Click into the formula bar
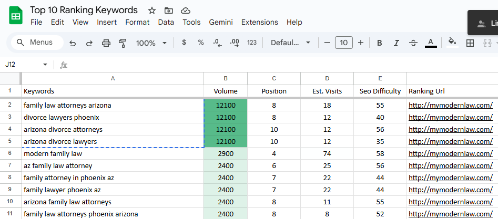Viewport: 498px width, 219px height. point(283,65)
